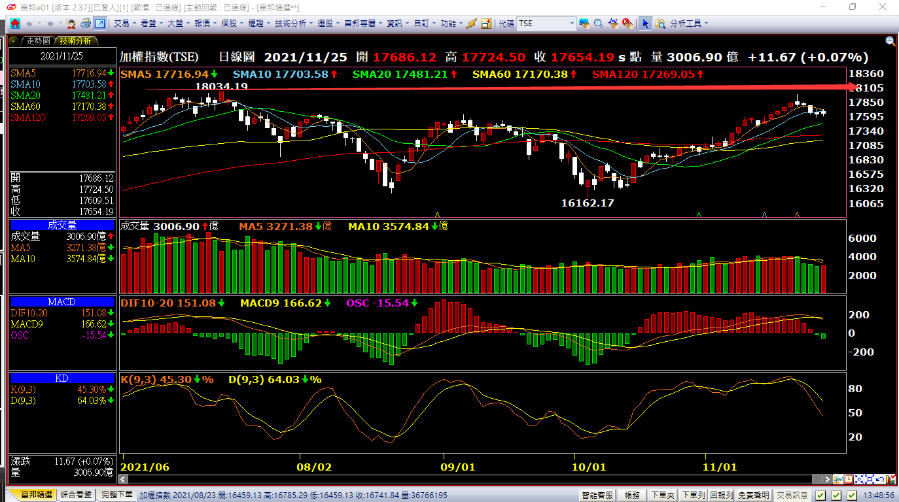Click the 16162.17 low-price label on the chart
The width and height of the screenshot is (899, 502).
tap(588, 203)
